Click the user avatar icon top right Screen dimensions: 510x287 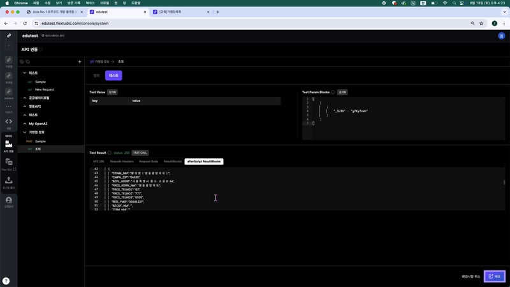[x=500, y=36]
